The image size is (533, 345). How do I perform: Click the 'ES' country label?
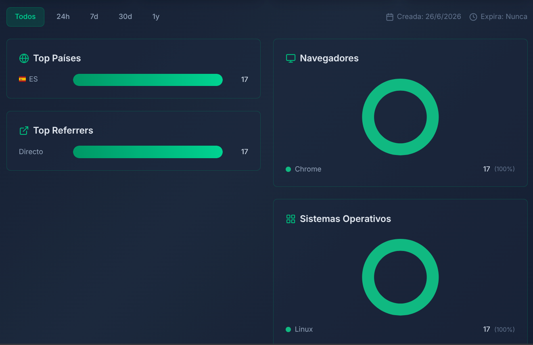(x=33, y=79)
